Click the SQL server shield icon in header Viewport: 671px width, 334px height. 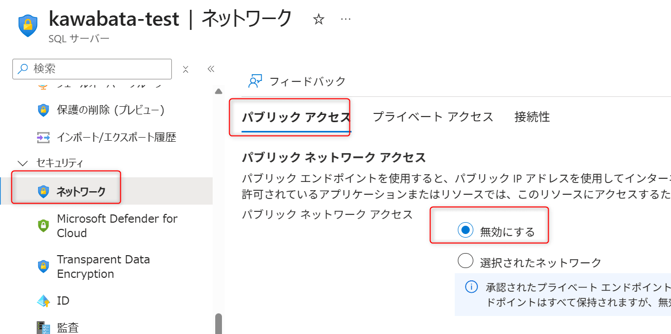pyautogui.click(x=28, y=25)
